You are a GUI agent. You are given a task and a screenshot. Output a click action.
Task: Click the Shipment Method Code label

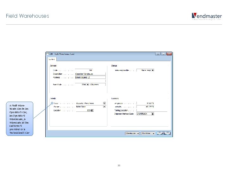click(x=124, y=114)
